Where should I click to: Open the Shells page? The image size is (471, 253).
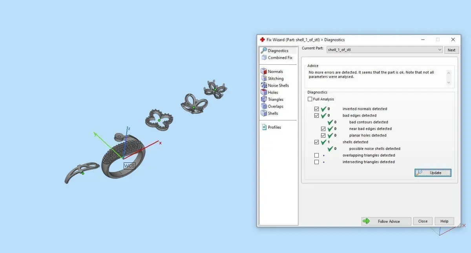273,113
